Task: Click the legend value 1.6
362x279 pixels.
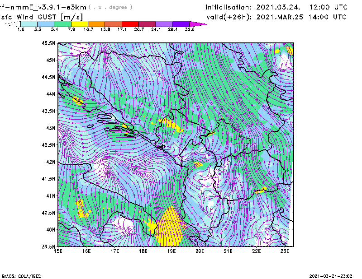Action: click(21, 29)
